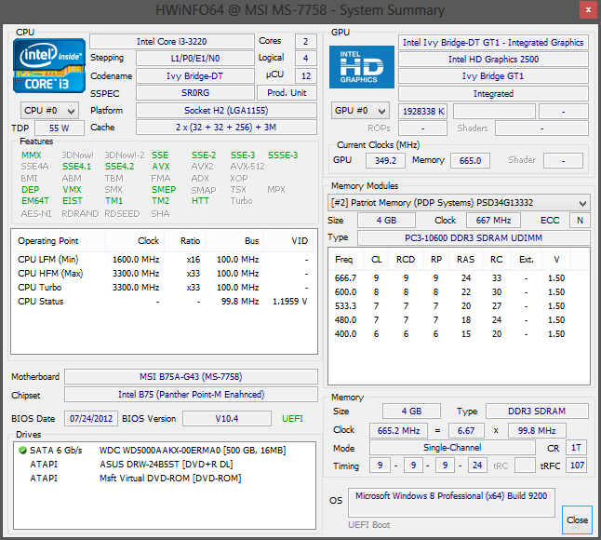Image resolution: width=601 pixels, height=540 pixels.
Task: Click the HTT feature label
Action: (x=200, y=201)
